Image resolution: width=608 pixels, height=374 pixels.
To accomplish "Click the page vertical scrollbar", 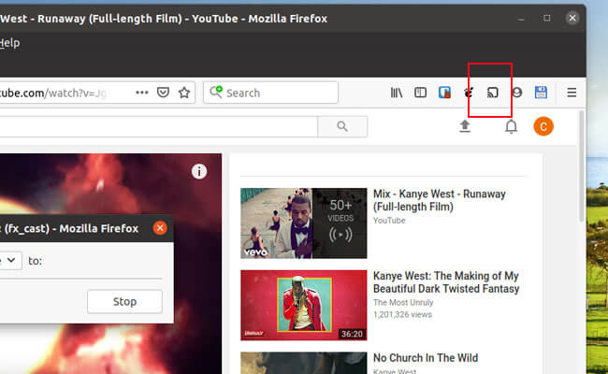I will (x=581, y=166).
